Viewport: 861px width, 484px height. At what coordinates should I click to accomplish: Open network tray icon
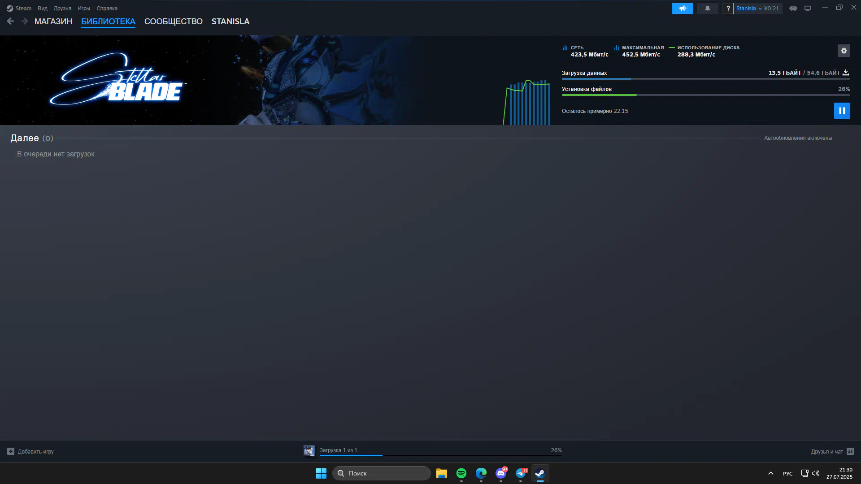click(x=804, y=473)
